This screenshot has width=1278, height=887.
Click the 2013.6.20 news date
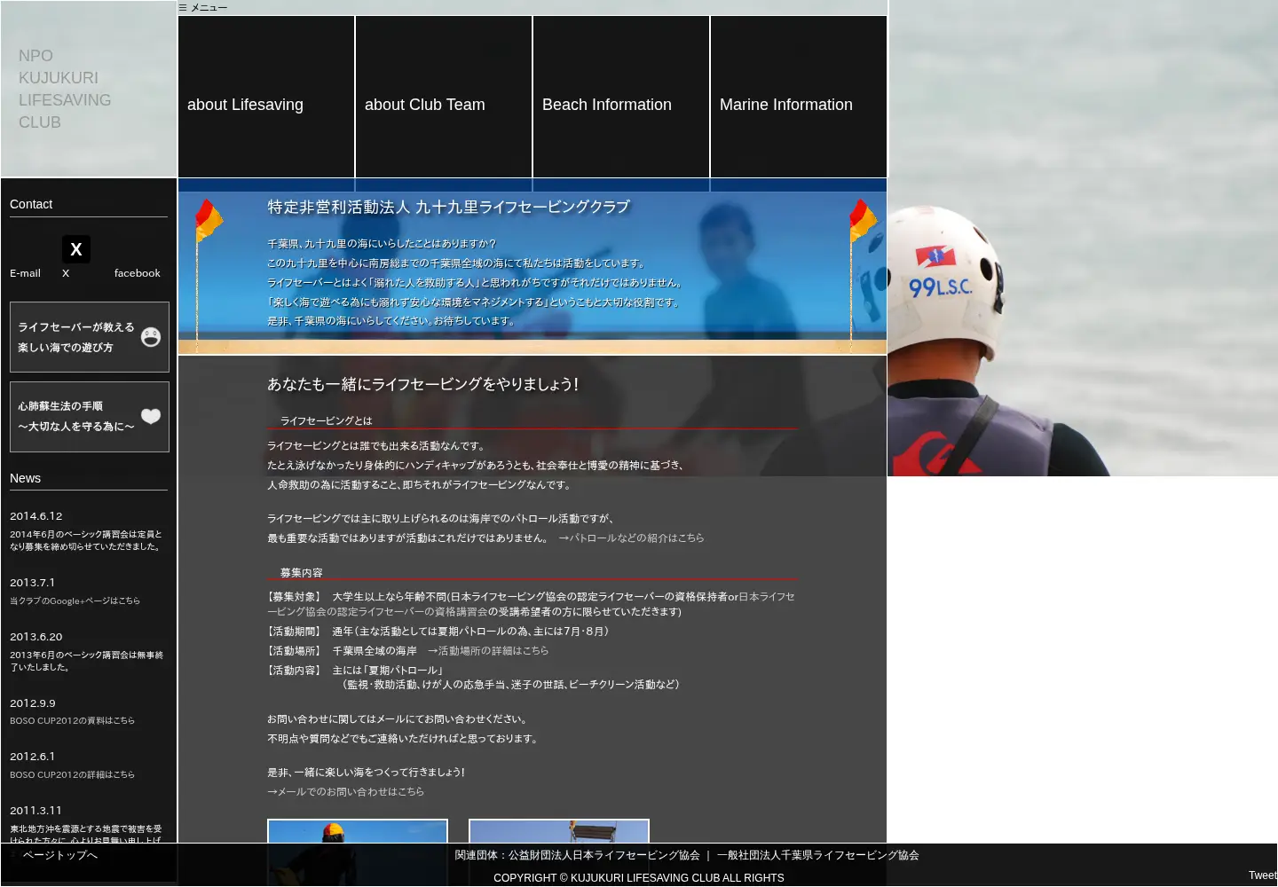[x=36, y=636]
